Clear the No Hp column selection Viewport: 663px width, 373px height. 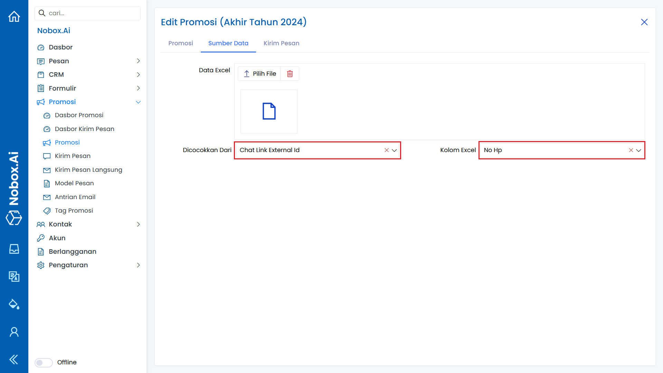click(631, 150)
